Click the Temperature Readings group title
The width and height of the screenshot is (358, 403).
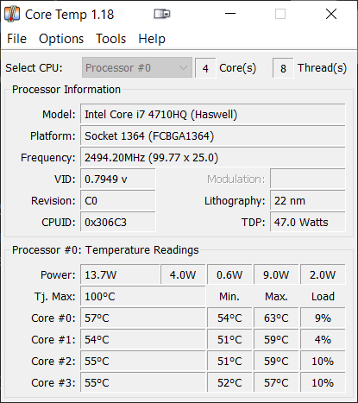point(105,249)
